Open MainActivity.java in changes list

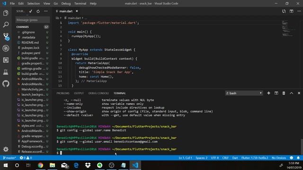point(32,89)
